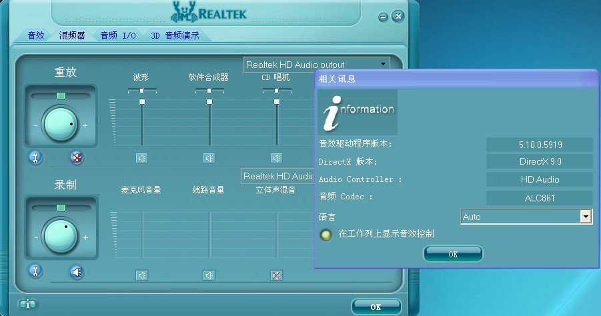Switch to the 3D 音频演示 tab

pos(175,35)
